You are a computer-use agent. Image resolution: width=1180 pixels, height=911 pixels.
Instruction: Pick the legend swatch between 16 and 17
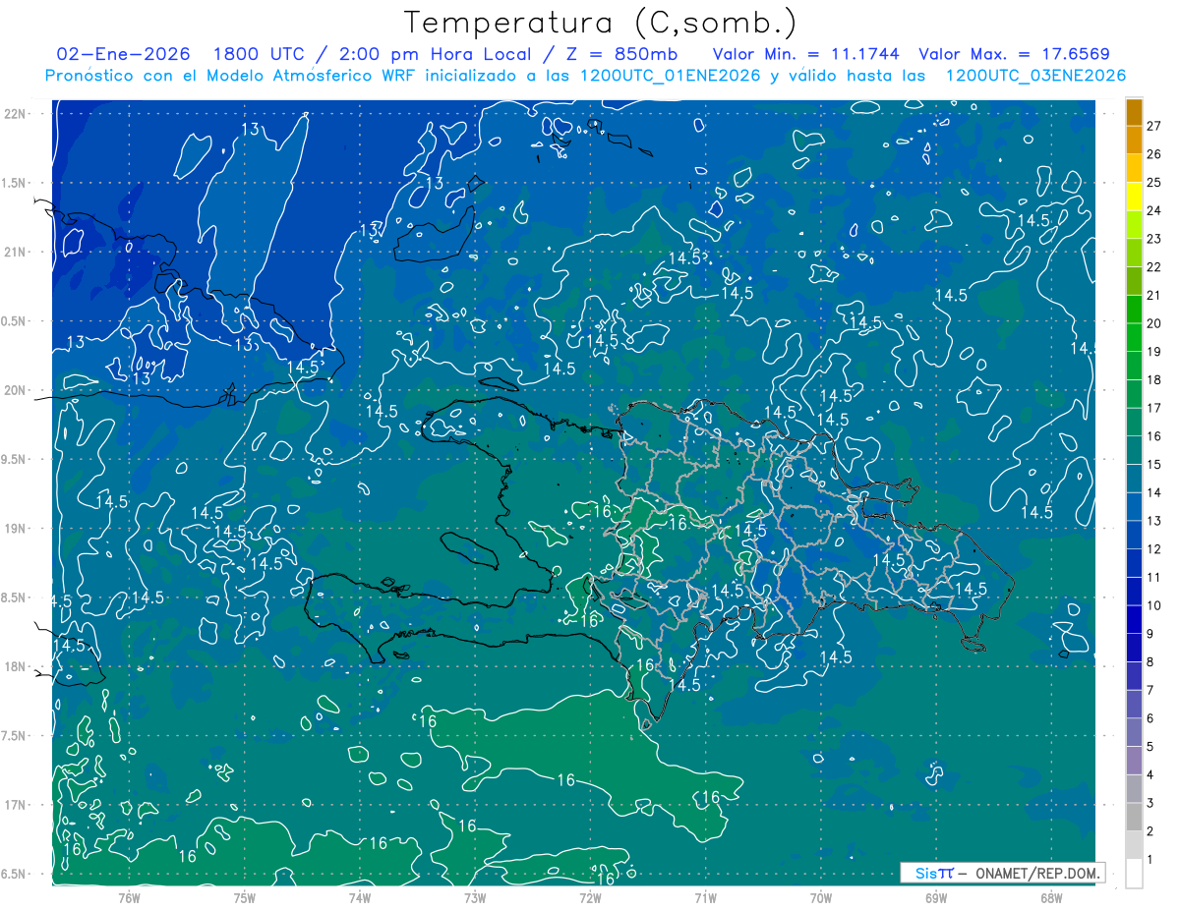coord(1134,422)
